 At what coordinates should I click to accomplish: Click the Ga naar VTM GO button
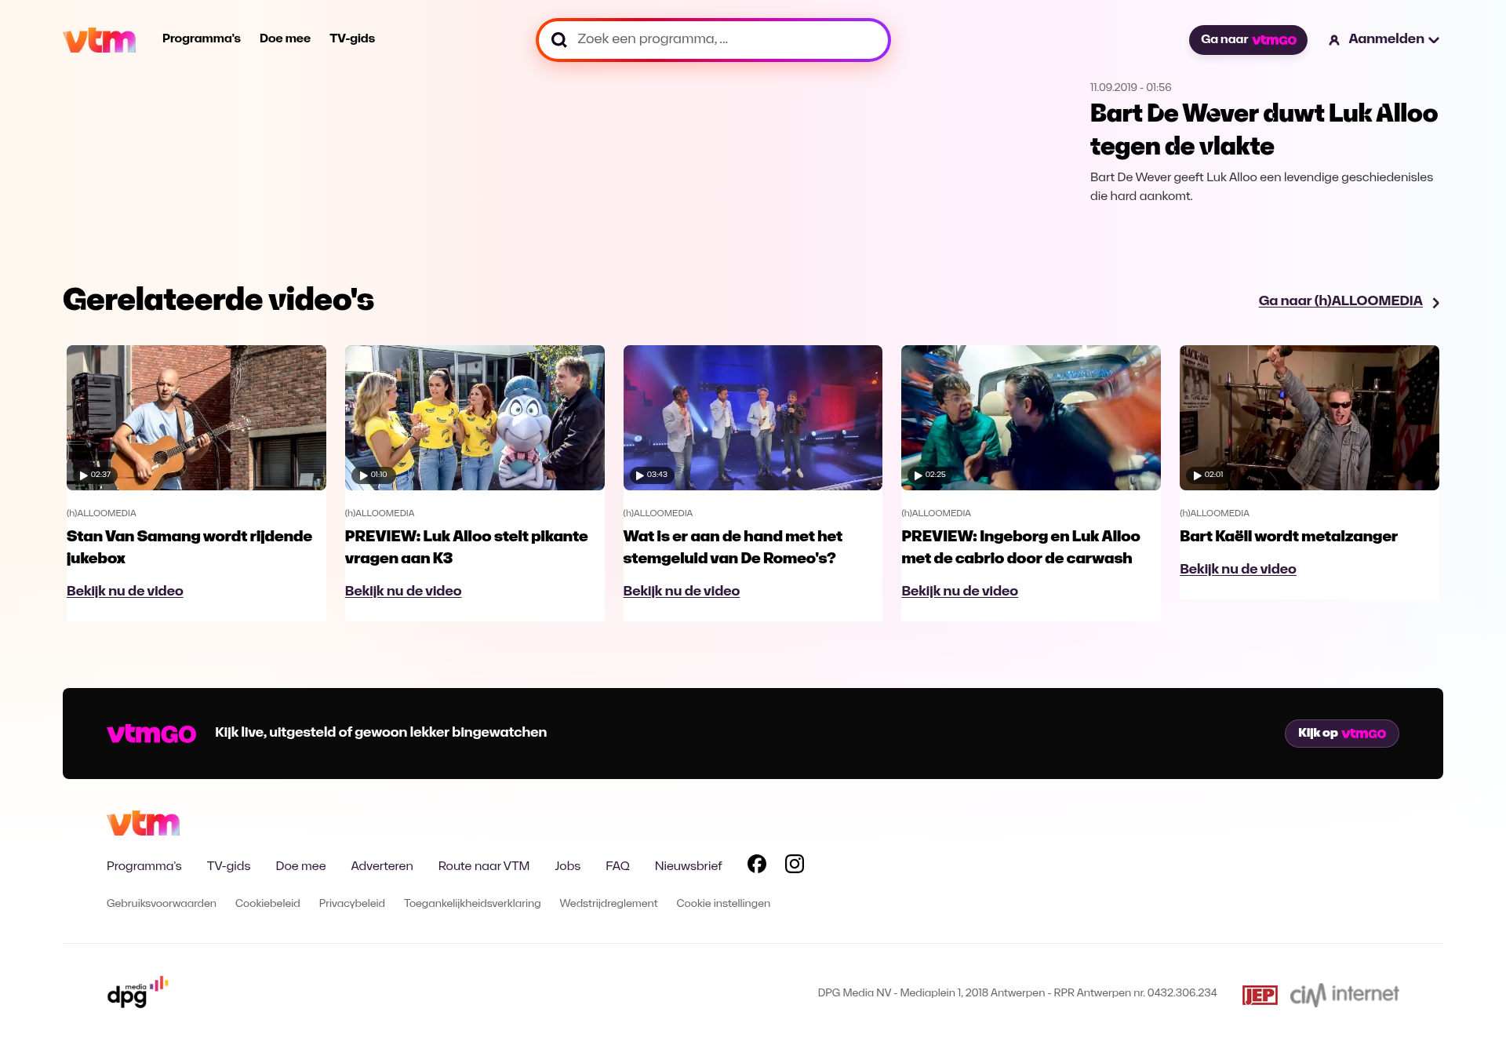point(1247,40)
